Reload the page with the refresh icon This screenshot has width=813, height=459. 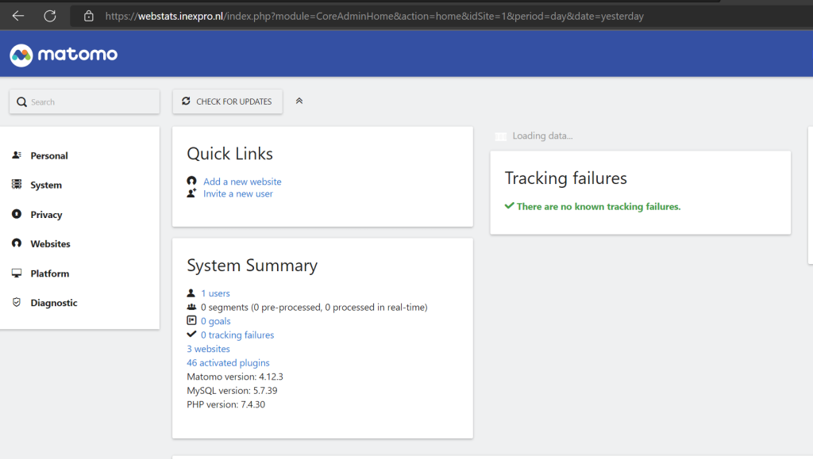[50, 16]
